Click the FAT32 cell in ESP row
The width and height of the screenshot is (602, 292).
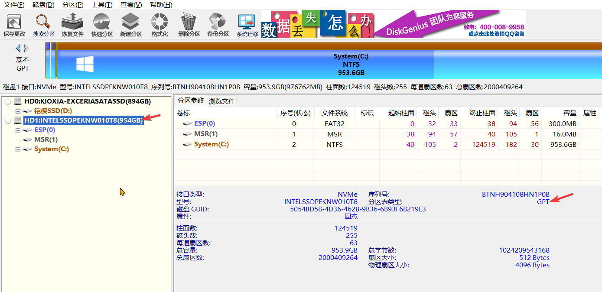coord(335,124)
